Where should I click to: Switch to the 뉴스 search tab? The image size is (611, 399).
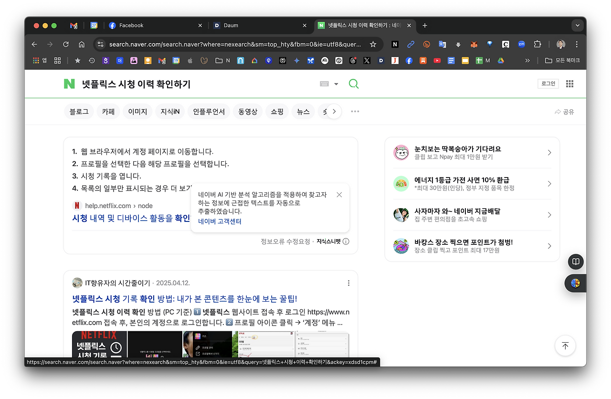[303, 112]
